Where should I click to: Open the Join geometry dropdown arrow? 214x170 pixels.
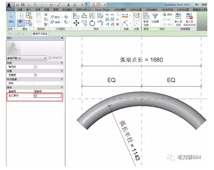(x=62, y=22)
